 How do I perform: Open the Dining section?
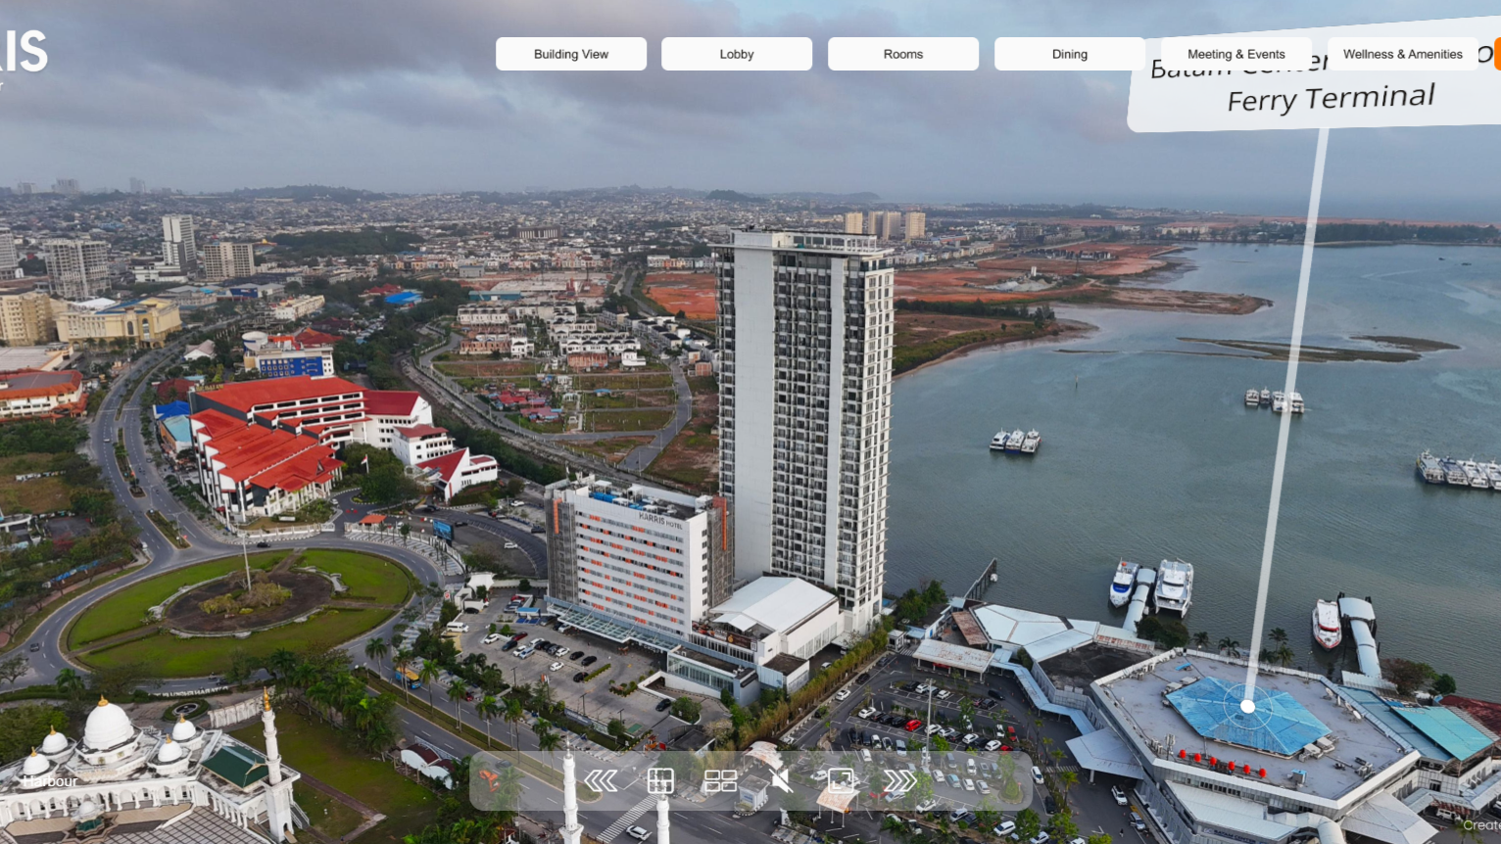click(1069, 54)
